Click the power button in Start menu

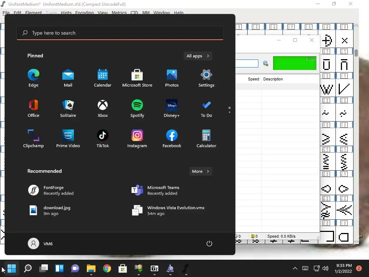tap(209, 243)
